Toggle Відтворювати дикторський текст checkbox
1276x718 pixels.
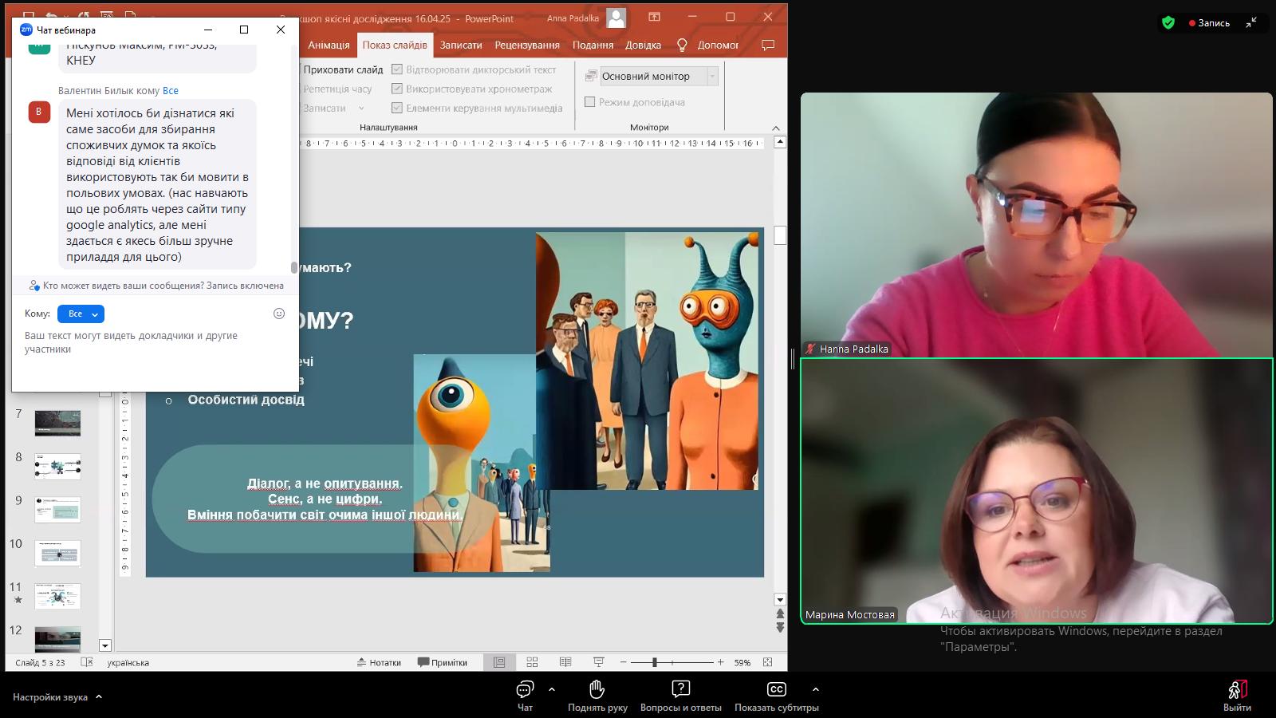[396, 69]
